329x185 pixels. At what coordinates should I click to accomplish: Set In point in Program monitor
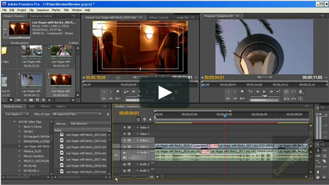coord(229,92)
